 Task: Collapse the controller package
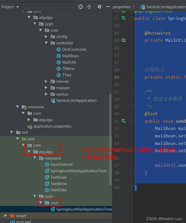(46, 43)
